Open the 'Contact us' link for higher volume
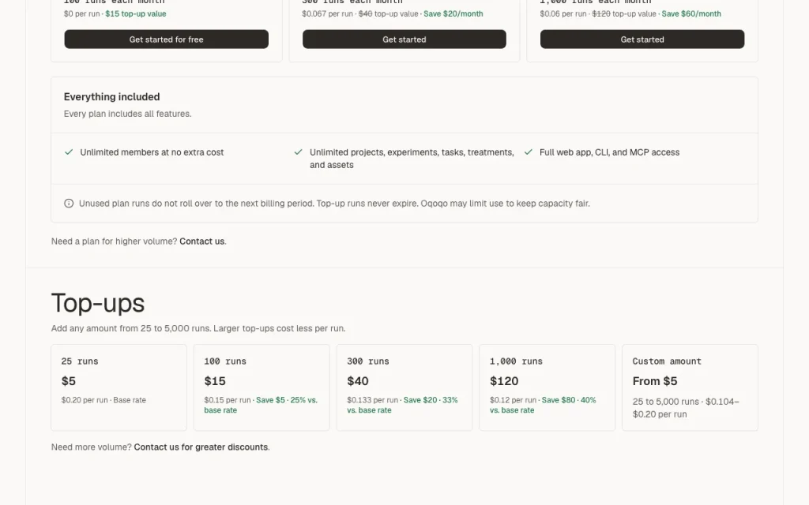 (x=201, y=241)
